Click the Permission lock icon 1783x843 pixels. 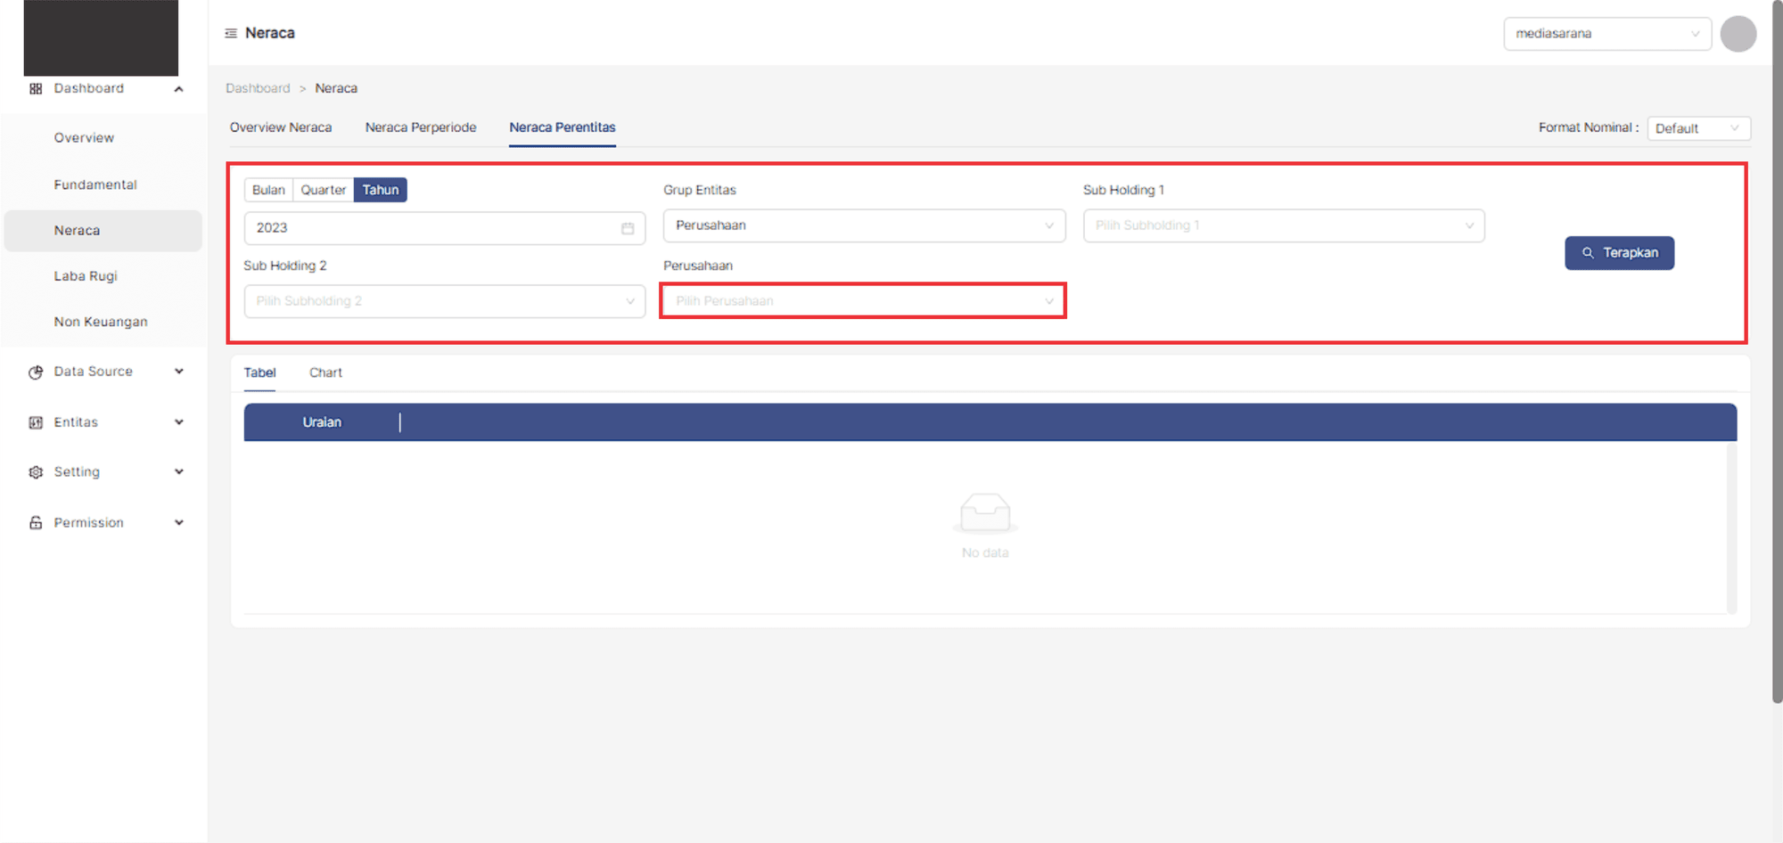coord(36,523)
